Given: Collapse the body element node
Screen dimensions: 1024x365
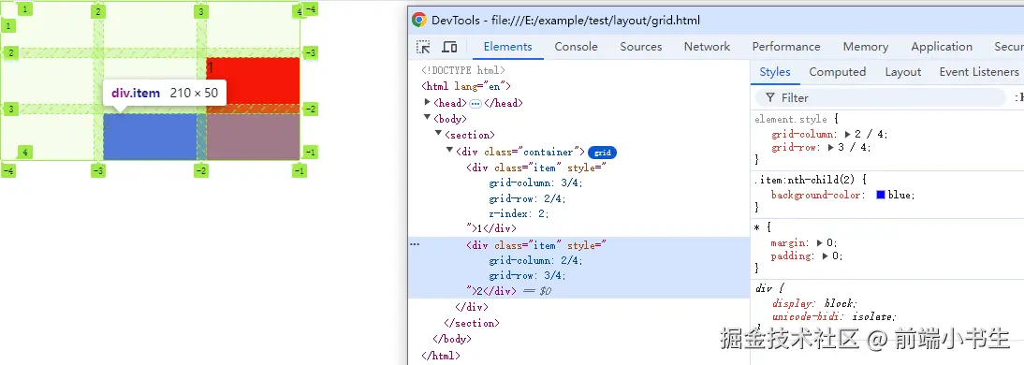Looking at the screenshot, I should click(428, 118).
